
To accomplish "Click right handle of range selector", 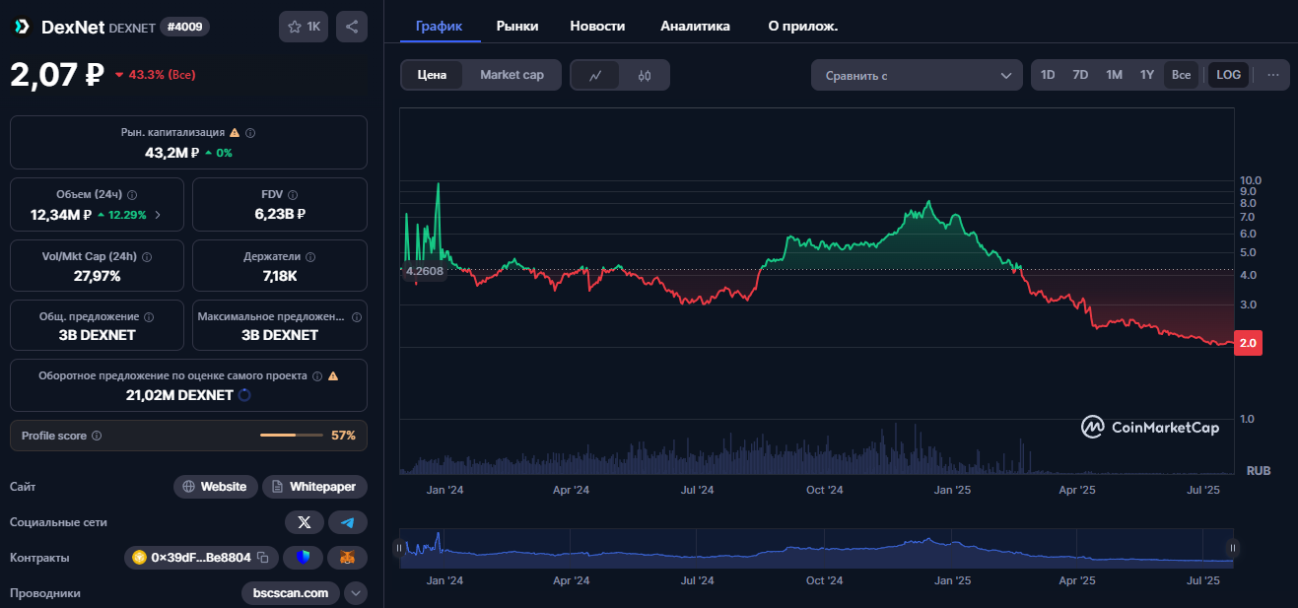I will point(1232,548).
